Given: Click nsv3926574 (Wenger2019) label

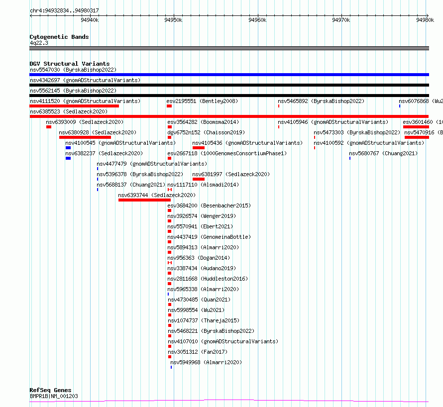Looking at the screenshot, I should pyautogui.click(x=202, y=216).
